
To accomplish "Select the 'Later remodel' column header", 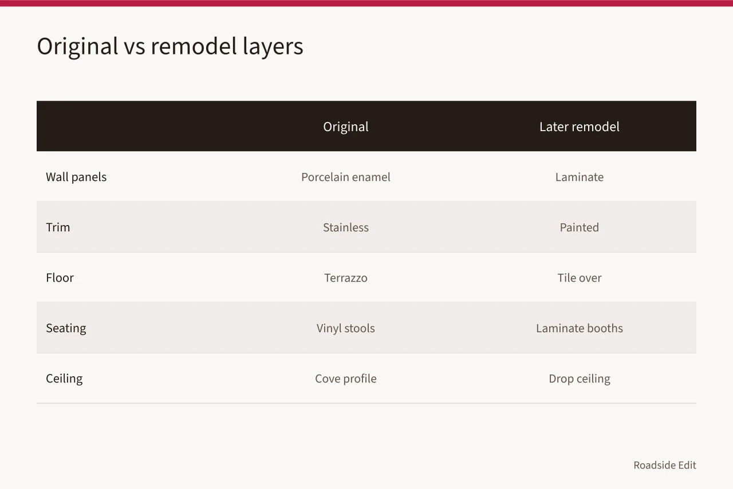I will coord(580,127).
